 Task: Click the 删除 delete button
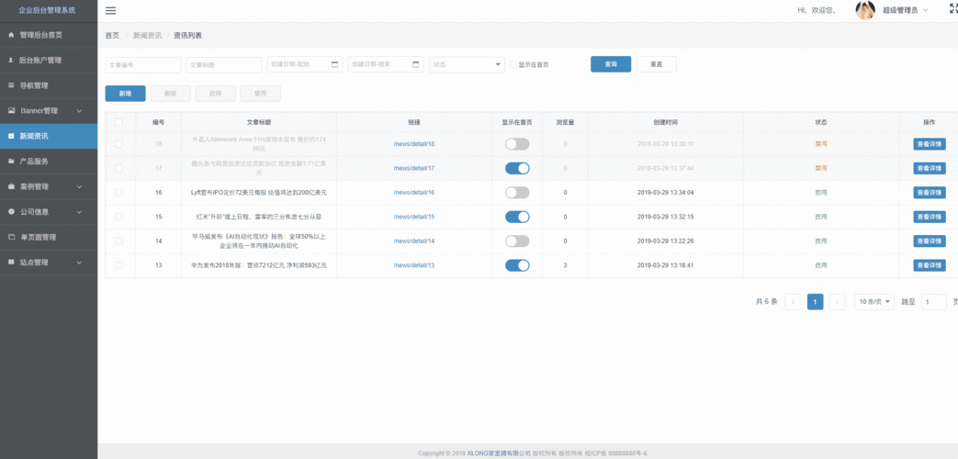(x=171, y=94)
